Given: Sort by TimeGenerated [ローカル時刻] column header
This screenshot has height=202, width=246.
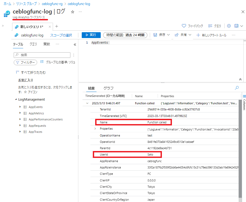Looking at the screenshot, I should [105, 96].
